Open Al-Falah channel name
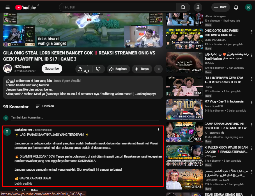Image resolution: width=255 pixels, height=196 pixels. [x=209, y=63]
